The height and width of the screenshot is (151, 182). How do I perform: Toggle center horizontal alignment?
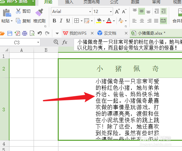(x=142, y=21)
